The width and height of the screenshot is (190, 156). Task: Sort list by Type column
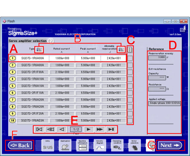coord(39,50)
